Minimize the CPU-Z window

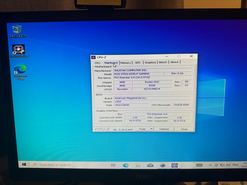tap(167, 56)
